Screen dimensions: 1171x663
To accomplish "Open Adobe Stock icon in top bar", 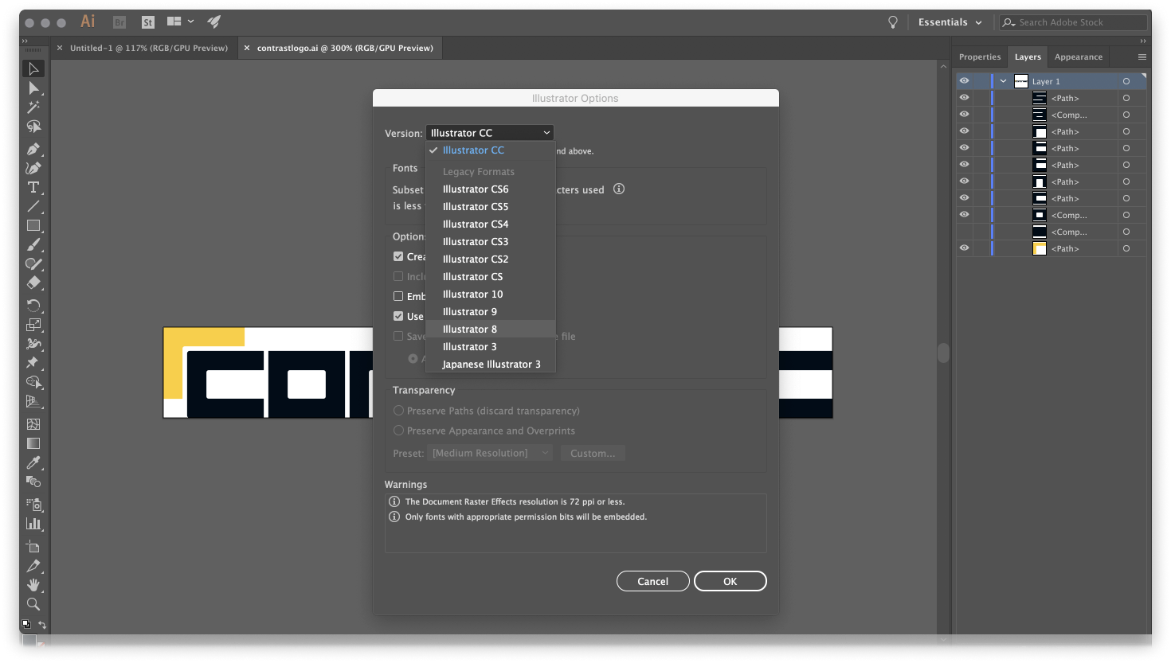I will click(x=147, y=22).
